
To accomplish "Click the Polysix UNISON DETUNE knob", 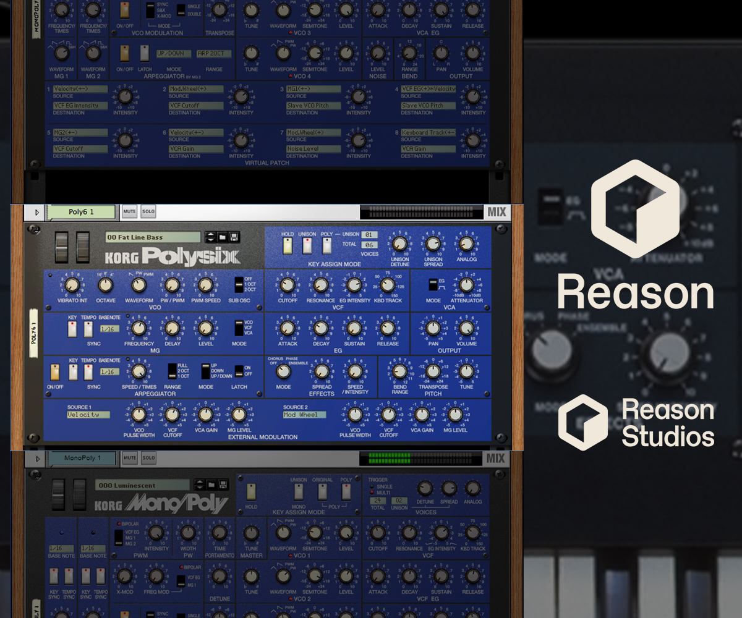I will (400, 243).
